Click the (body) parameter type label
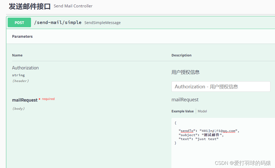 (18, 108)
